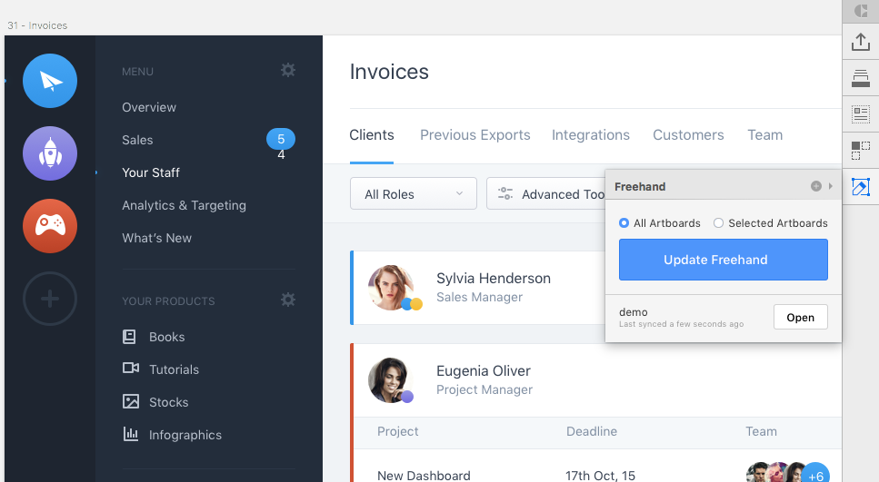Click the Project Manager role text
Viewport: 879px width, 482px height.
point(484,389)
